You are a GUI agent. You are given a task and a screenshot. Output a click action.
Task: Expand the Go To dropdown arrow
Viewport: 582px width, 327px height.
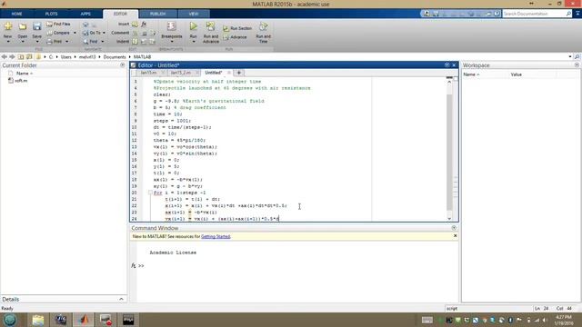104,33
